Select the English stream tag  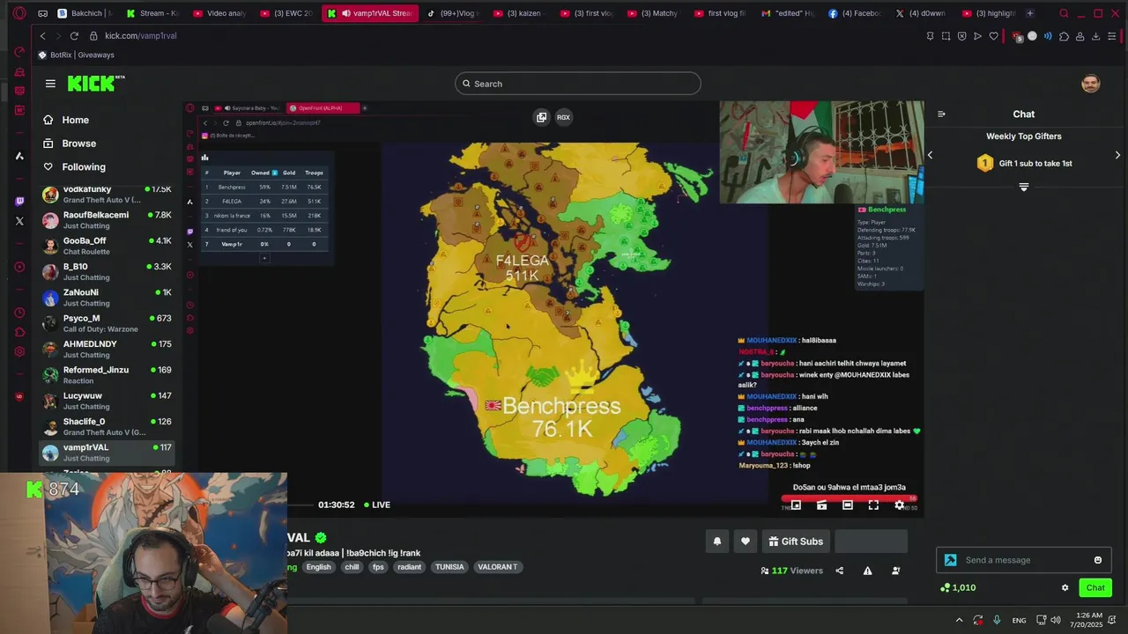pos(318,567)
